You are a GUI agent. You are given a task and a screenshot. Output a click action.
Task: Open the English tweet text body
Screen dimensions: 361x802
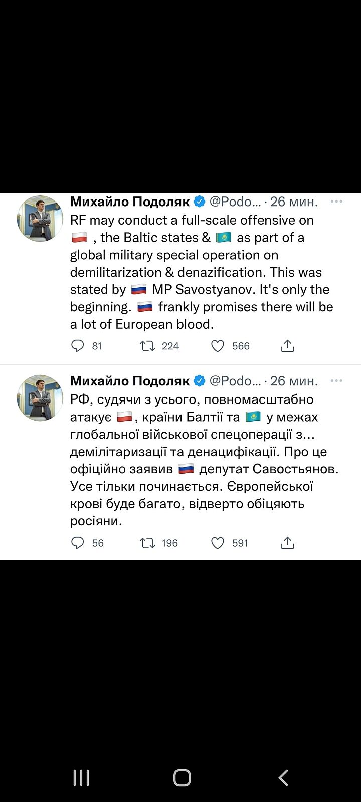(x=201, y=272)
